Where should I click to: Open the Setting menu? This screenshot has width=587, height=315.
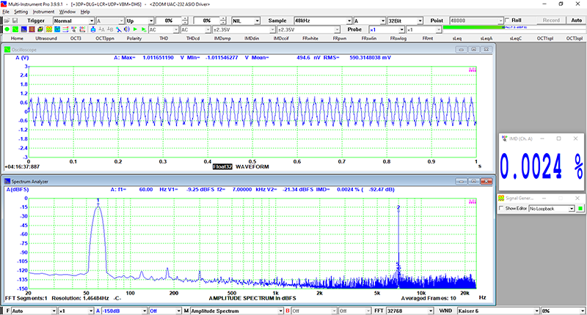(x=21, y=12)
